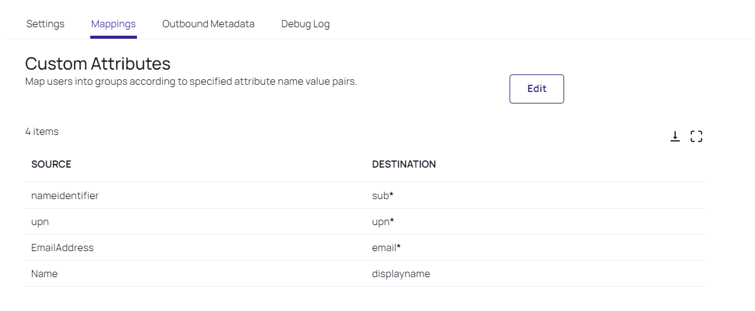Viewport: 755px width, 311px height.
Task: Click the download table icon
Action: coord(675,137)
